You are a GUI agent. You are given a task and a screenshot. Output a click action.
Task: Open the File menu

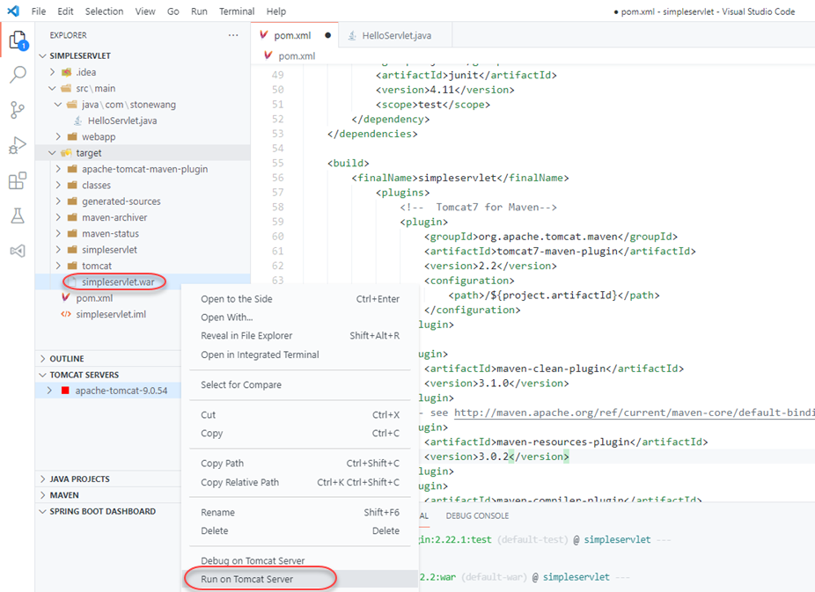click(x=39, y=11)
